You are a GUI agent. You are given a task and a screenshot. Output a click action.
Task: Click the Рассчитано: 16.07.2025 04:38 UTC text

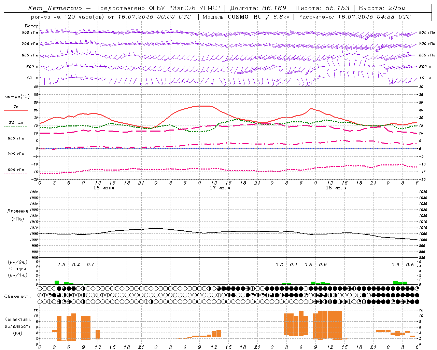354,17
